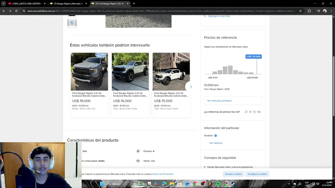Close the 'Ranger Raptor | Mercado Libre' tab
The height and width of the screenshot is (188, 335).
tap(86, 4)
